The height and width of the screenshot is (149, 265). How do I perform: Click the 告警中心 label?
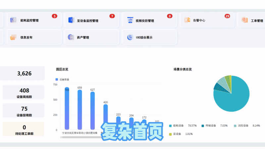coord(199,21)
